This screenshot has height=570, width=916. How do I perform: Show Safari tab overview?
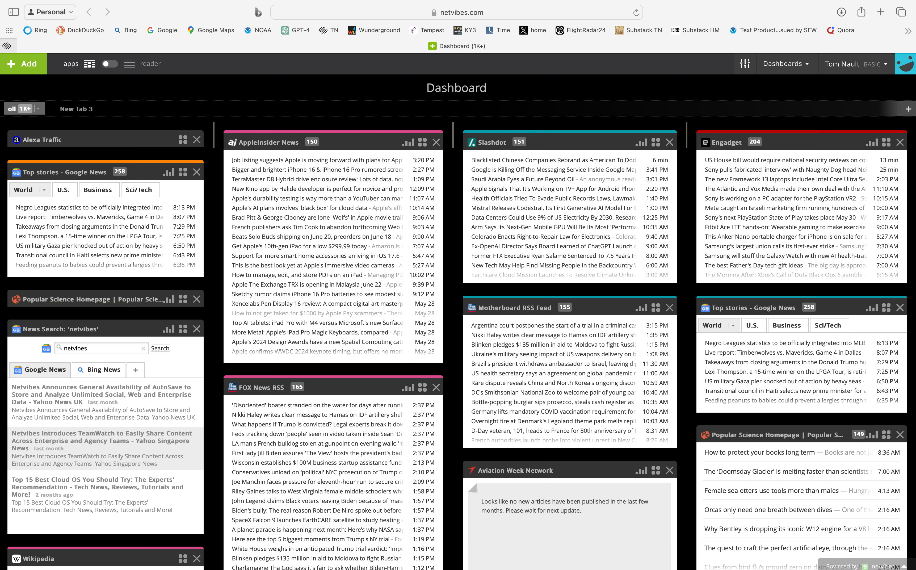(901, 12)
